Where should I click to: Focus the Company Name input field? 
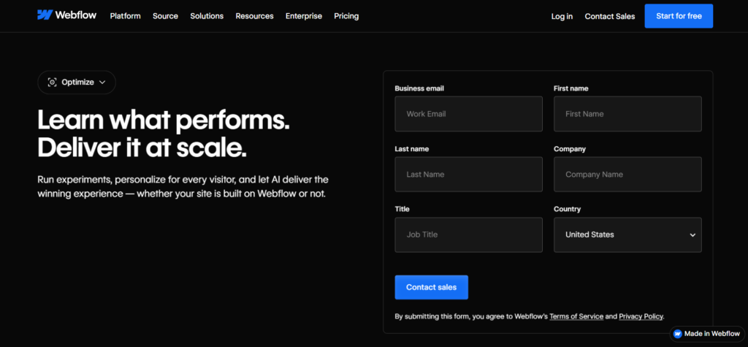point(627,174)
